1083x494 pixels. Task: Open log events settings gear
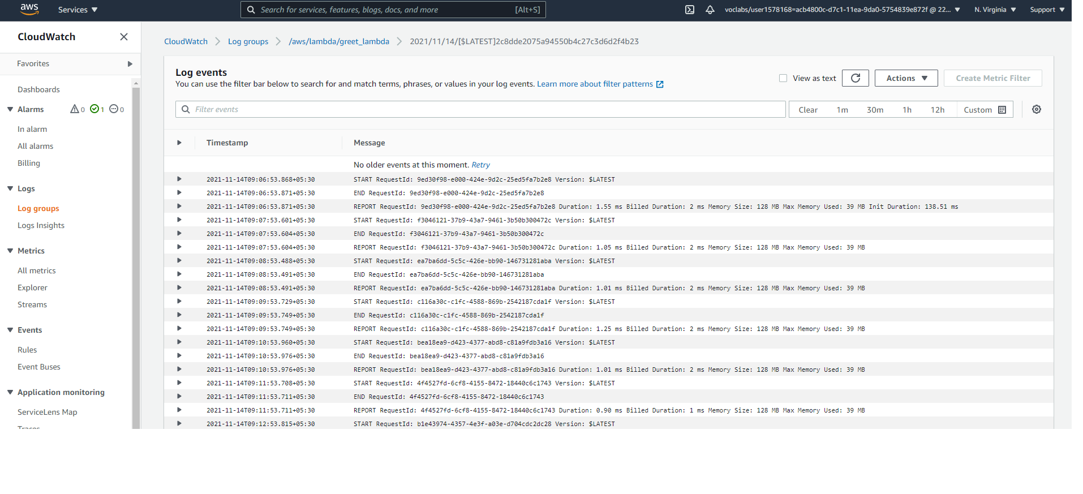click(x=1037, y=109)
